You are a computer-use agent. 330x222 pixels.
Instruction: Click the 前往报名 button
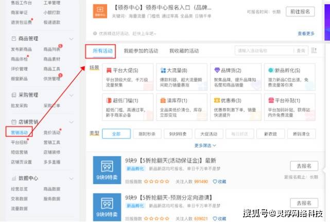pyautogui.click(x=300, y=11)
